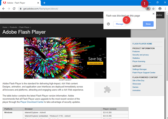The image size is (168, 119).
Task: Open the Showcase link
Action: coord(136,84)
